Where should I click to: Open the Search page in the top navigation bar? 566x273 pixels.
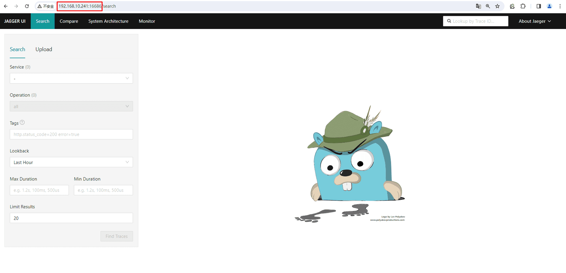pyautogui.click(x=43, y=21)
